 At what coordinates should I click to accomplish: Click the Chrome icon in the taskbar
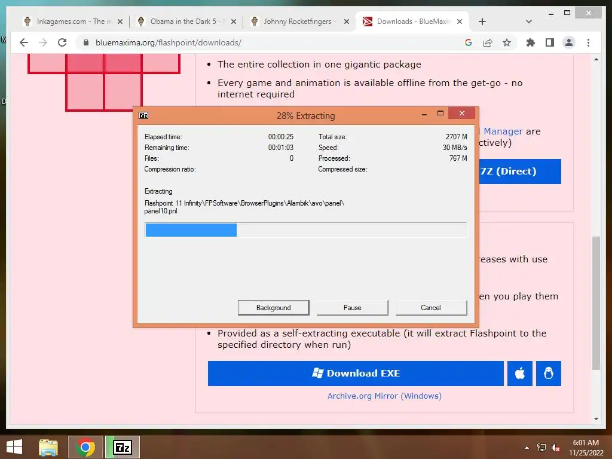(x=85, y=447)
